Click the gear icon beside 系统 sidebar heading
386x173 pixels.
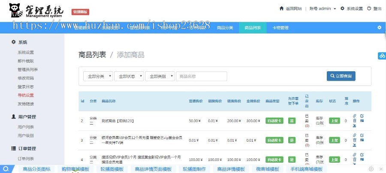click(14, 42)
